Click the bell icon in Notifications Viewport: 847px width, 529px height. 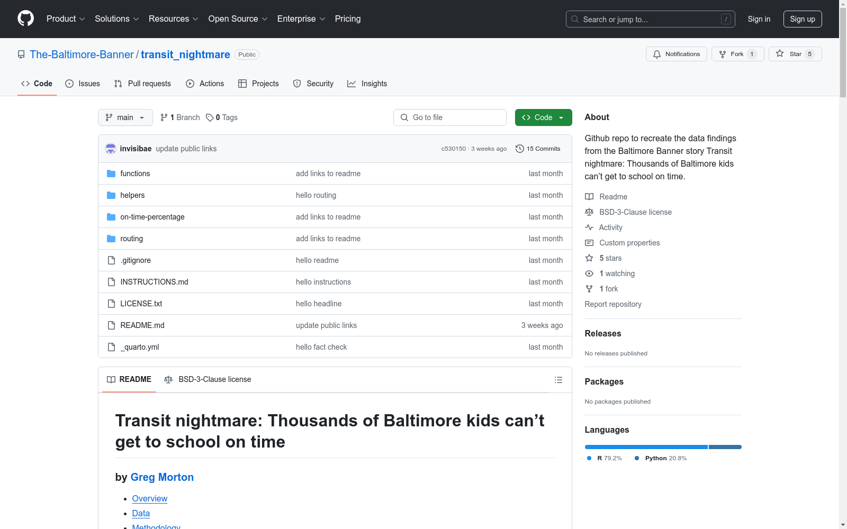point(657,54)
